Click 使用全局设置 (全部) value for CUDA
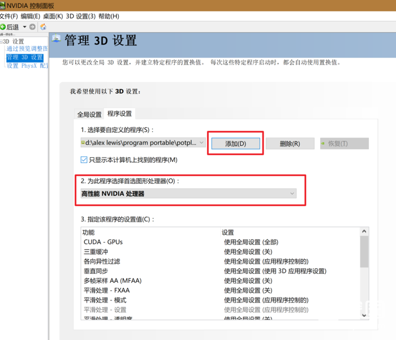This screenshot has height=340, width=396. pos(251,242)
